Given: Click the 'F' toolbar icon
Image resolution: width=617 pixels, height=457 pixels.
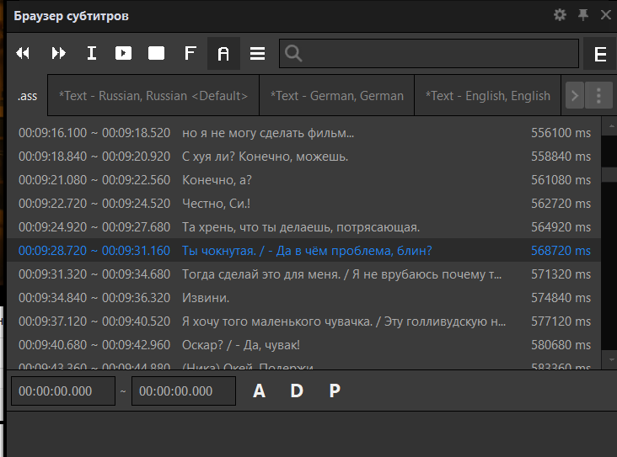Looking at the screenshot, I should tap(190, 54).
